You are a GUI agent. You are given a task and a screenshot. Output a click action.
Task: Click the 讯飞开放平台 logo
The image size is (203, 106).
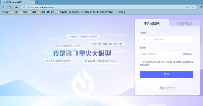[167, 88]
